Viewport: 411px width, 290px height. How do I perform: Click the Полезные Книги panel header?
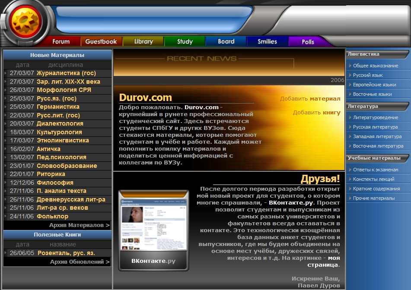57,234
